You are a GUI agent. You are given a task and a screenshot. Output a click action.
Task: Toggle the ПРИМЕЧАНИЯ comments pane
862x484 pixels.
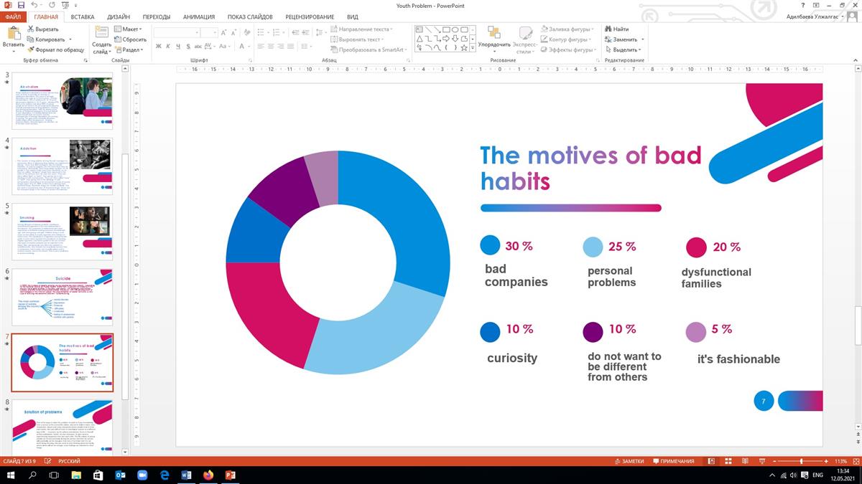click(x=672, y=461)
